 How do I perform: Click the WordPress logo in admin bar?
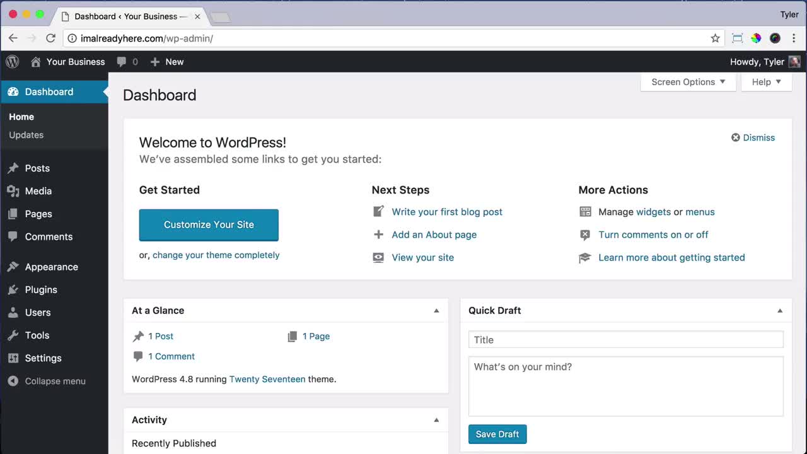coord(13,62)
